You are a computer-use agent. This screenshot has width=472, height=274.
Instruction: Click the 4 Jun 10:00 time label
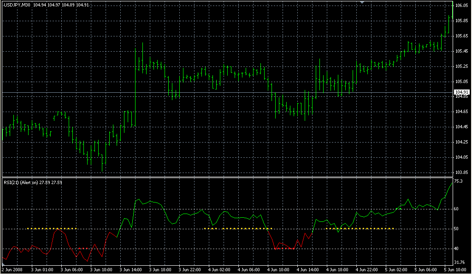tap(278, 269)
